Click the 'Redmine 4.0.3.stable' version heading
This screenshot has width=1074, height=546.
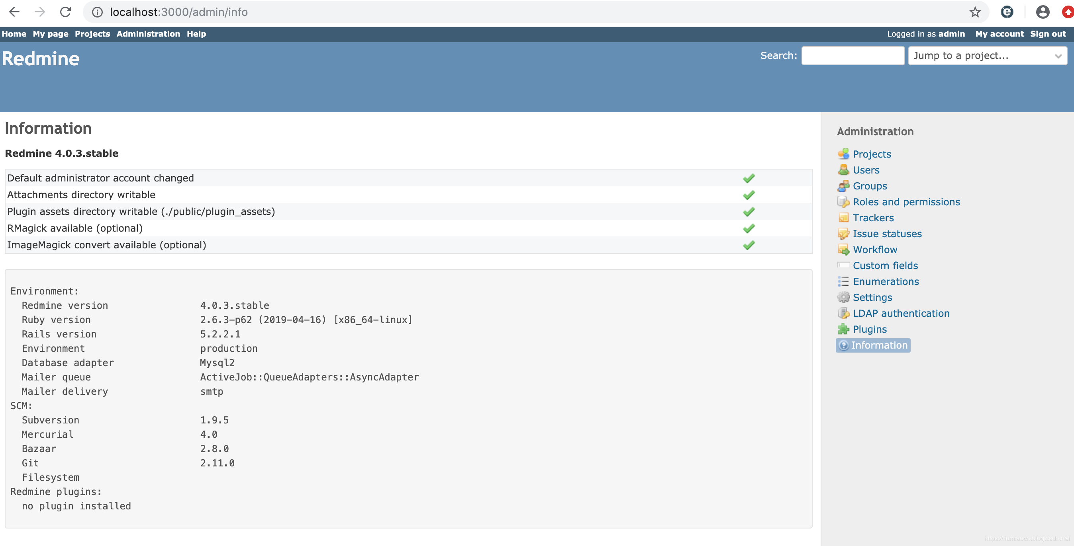pos(62,153)
